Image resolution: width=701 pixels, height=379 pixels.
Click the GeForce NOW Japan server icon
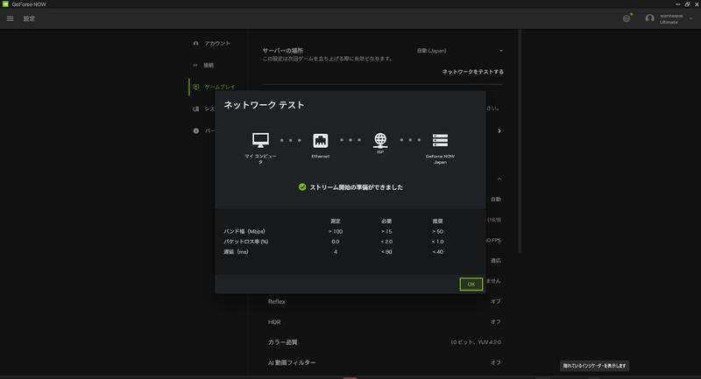pos(440,140)
